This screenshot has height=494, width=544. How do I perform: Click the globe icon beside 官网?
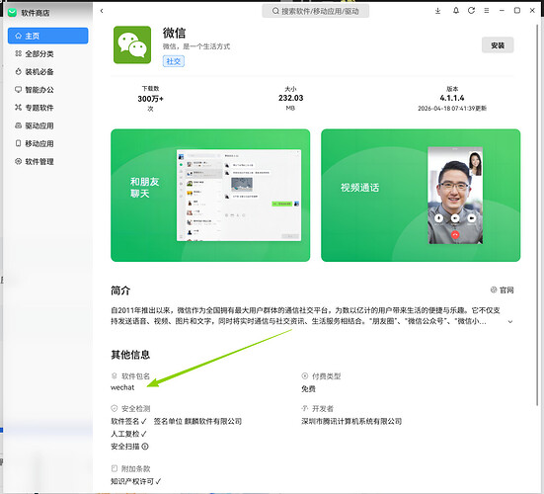494,289
